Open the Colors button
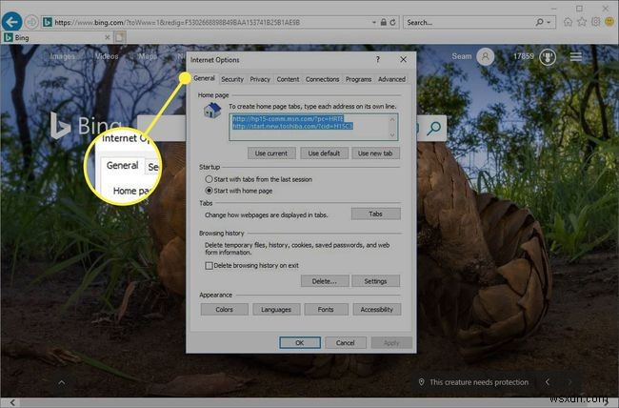Screen dimensions: 619x408 point(224,309)
